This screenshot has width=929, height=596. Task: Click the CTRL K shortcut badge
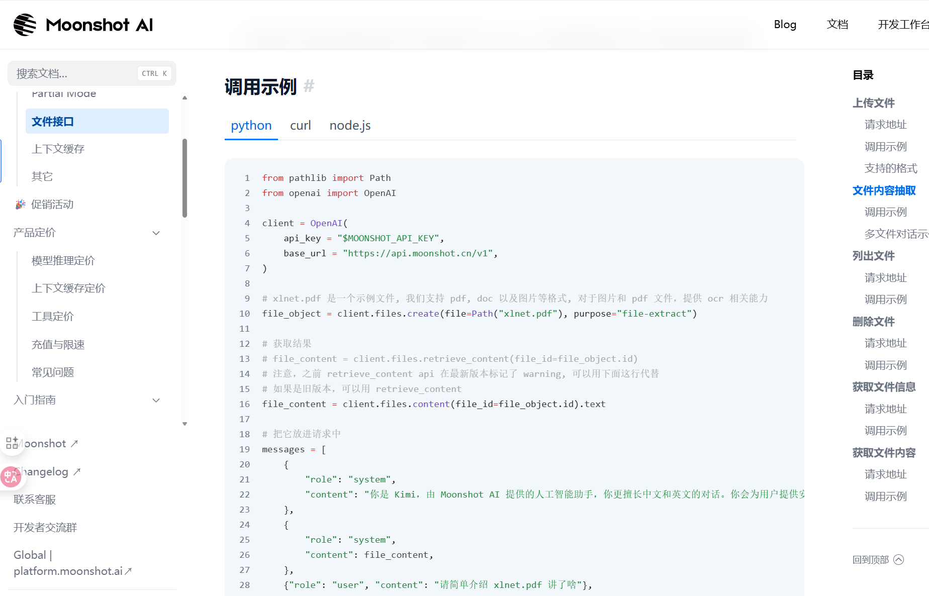tap(154, 73)
